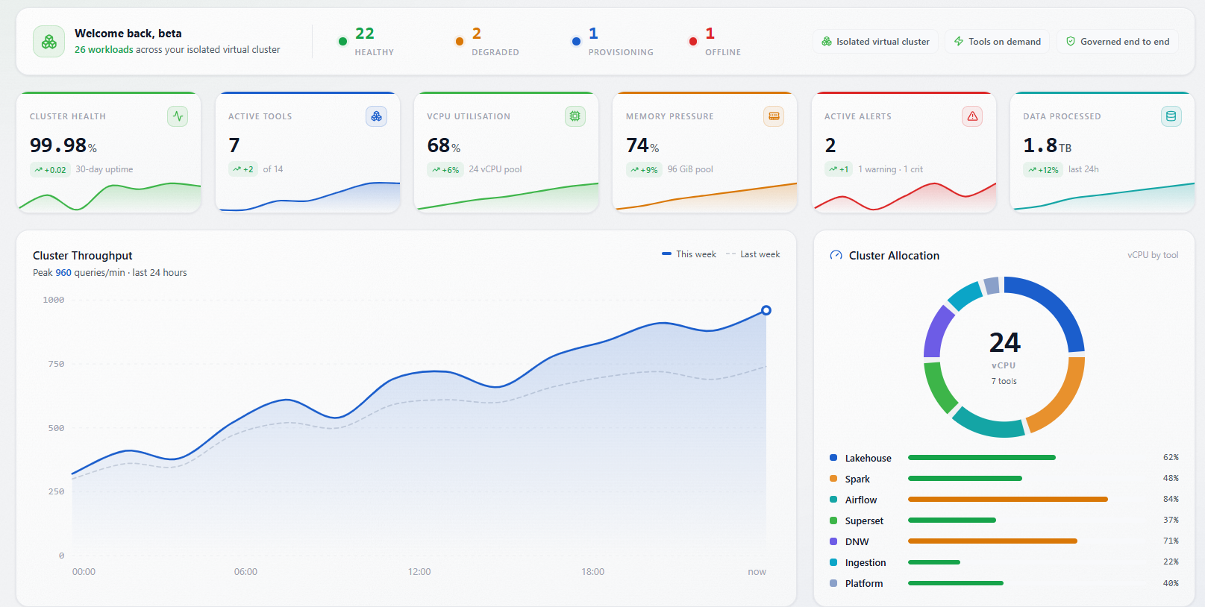Click the +2 Active Tools trend badge
Viewport: 1205px width, 607px height.
tap(242, 169)
